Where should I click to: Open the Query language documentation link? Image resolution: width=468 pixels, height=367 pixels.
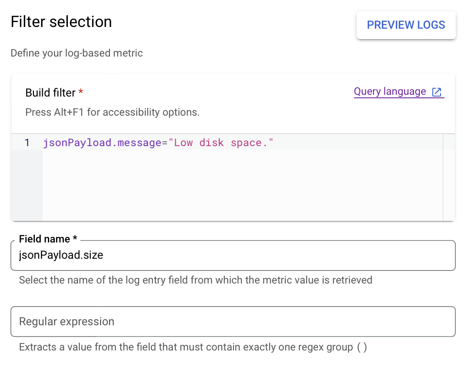[390, 92]
